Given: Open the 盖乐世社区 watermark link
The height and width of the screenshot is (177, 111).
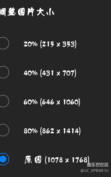Looking at the screenshot, I should [98, 165].
